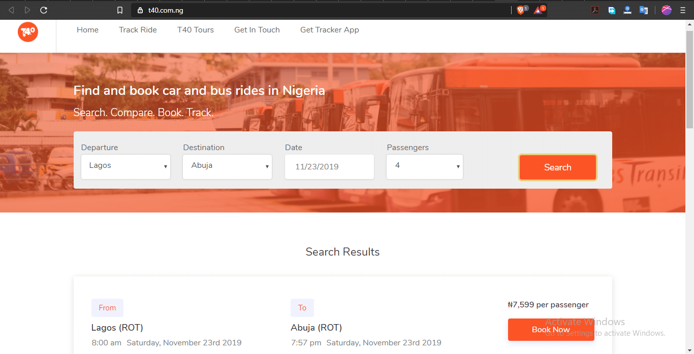This screenshot has height=354, width=694.
Task: Book the Lagos to Abuja ride now
Action: (551, 330)
